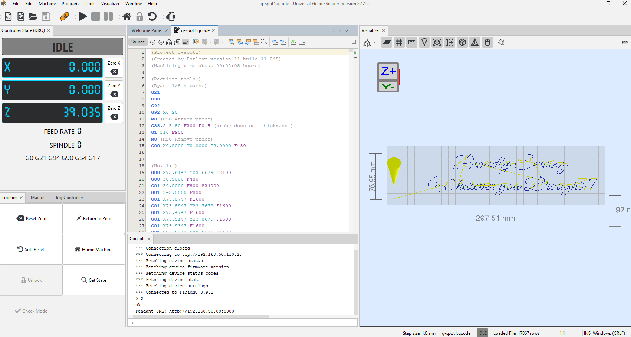The width and height of the screenshot is (631, 337).
Task: Click the Find magnifier icon in editor toolbar
Action: [231, 42]
